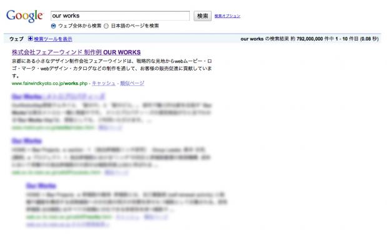This screenshot has width=387, height=234.
Task: Open the more-results link below indented result
Action: tap(67, 225)
